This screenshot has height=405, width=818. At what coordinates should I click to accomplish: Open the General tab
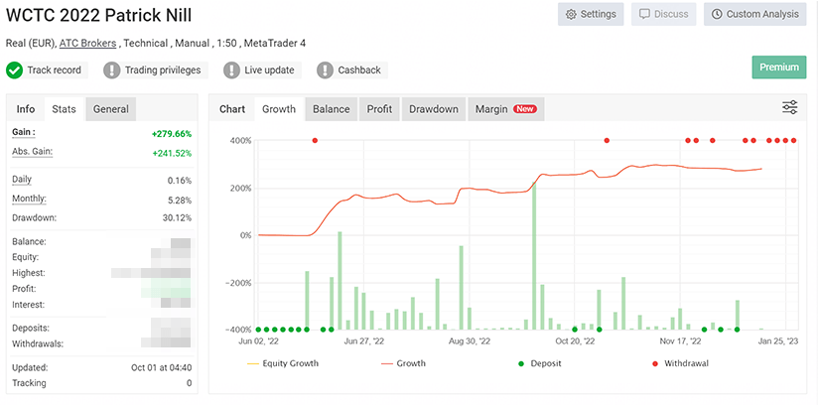[111, 109]
